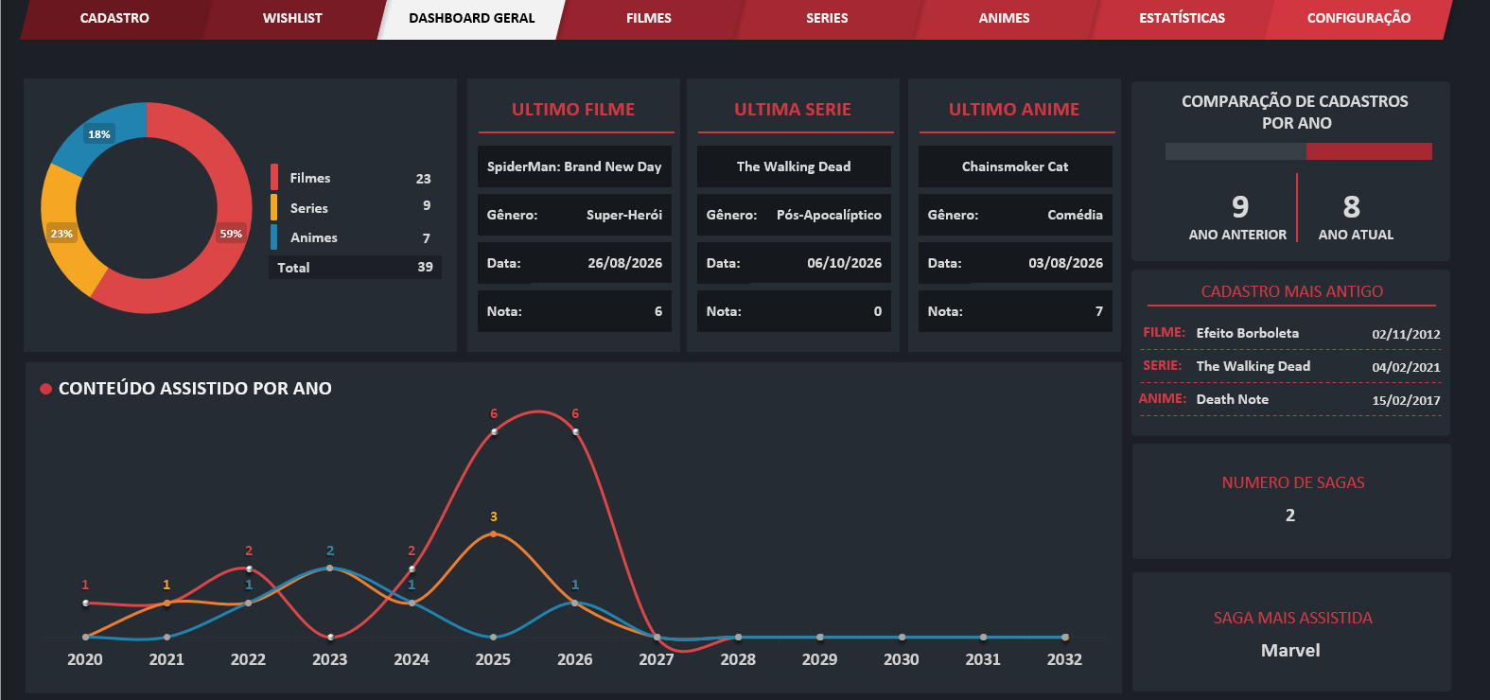Click the genre value "Comédia"
The height and width of the screenshot is (700, 1490).
1075,215
